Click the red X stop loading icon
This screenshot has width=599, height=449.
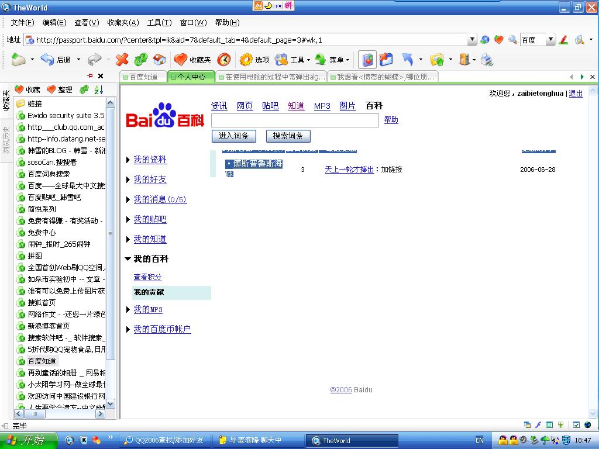tap(122, 60)
